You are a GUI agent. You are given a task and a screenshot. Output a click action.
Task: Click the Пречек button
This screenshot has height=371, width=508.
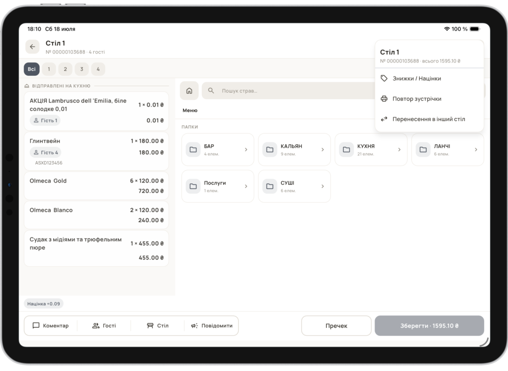[336, 326]
